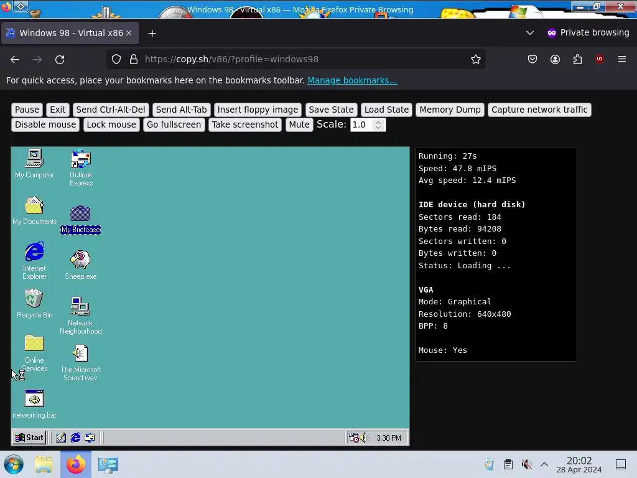The height and width of the screenshot is (478, 637).
Task: Close the Windows 98 - Virtual x86 tab
Action: pos(129,33)
